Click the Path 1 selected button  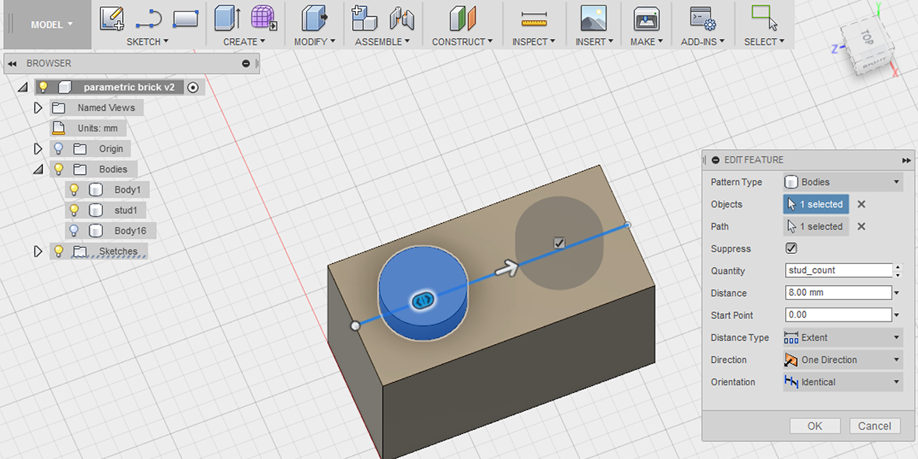point(816,226)
